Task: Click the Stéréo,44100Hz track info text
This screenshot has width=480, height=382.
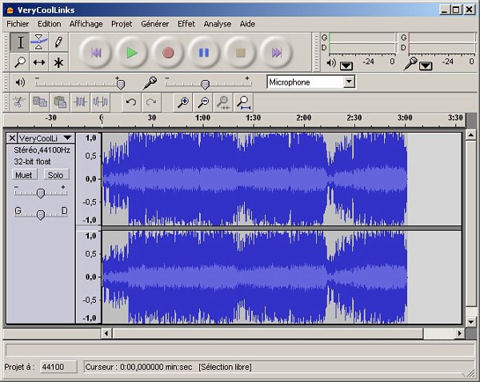Action: (x=42, y=150)
